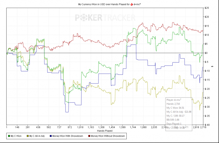The image size is (219, 143).
Task: Click the chart title text
Action: pos(103,4)
